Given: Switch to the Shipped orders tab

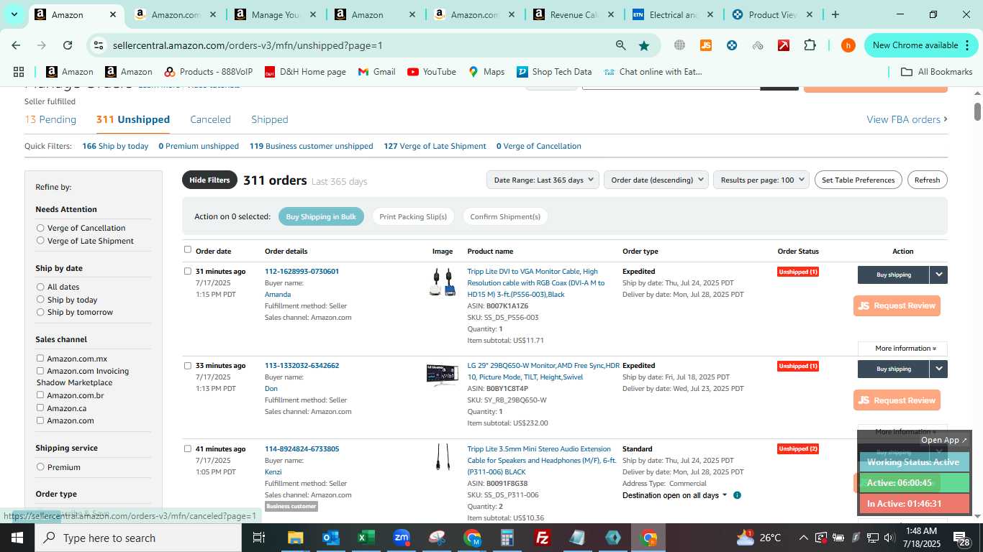Looking at the screenshot, I should [269, 119].
